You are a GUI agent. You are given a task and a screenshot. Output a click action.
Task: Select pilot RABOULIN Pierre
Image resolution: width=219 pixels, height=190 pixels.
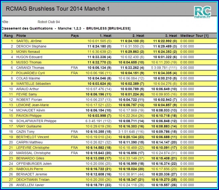30,169
